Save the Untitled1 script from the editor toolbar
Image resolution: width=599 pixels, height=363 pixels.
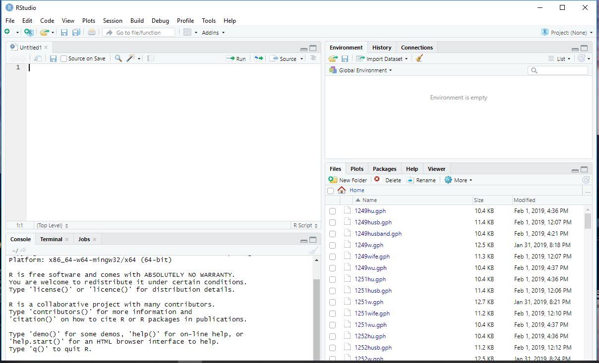[x=53, y=58]
